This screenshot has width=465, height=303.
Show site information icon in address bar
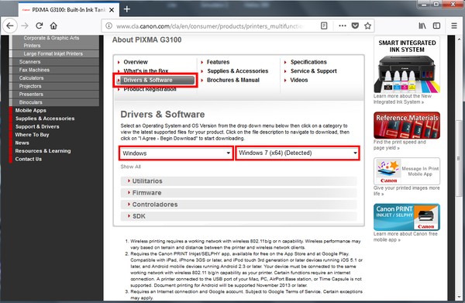click(108, 26)
